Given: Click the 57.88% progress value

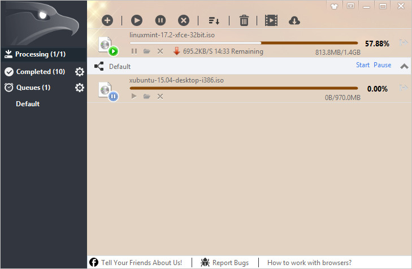Looking at the screenshot, I should pyautogui.click(x=377, y=44).
